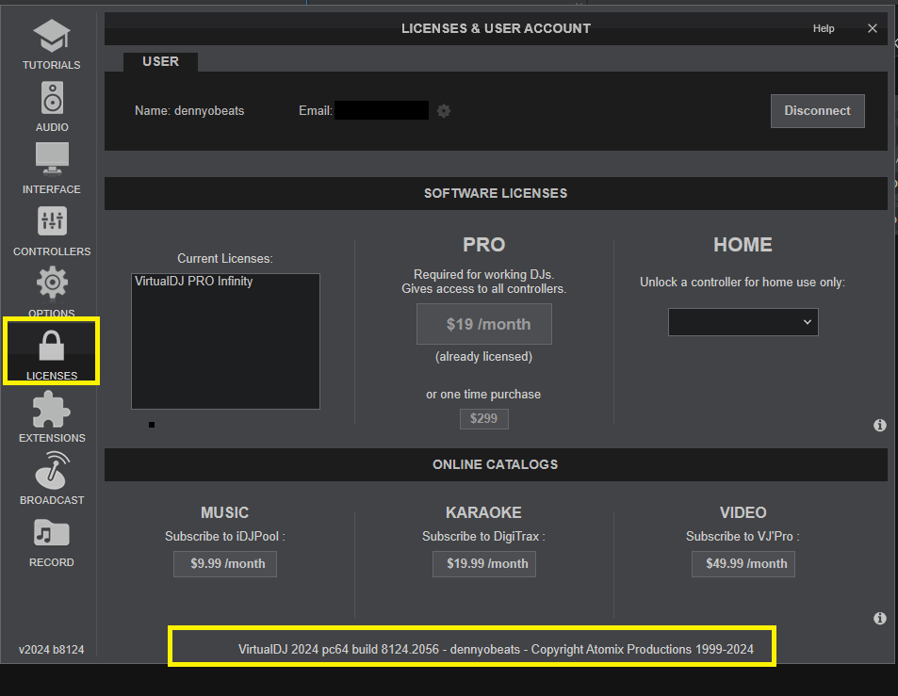This screenshot has width=898, height=696.
Task: Open the Help link
Action: pyautogui.click(x=824, y=28)
